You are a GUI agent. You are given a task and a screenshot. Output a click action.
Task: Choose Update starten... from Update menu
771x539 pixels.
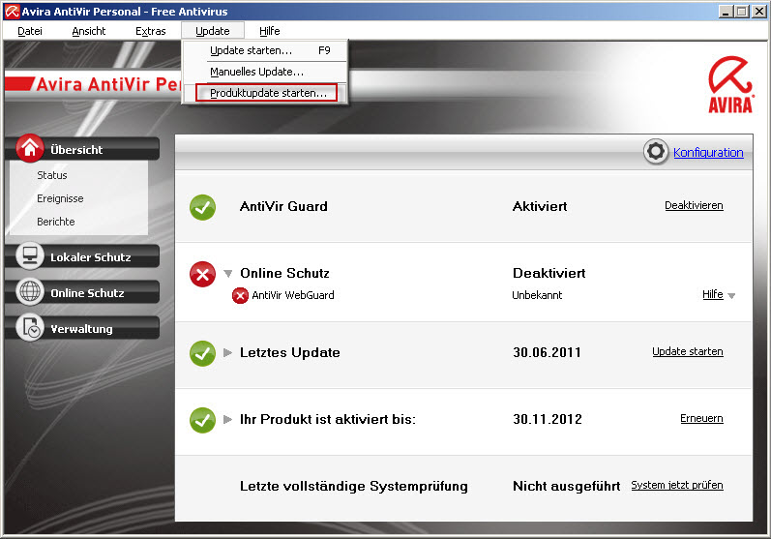265,50
